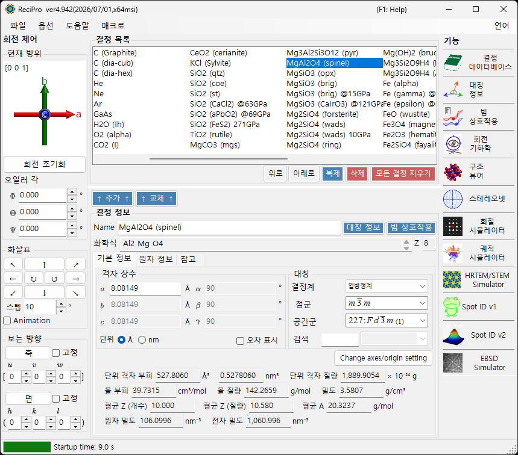Open the Spot ID v2 peak icon
Image resolution: width=518 pixels, height=455 pixels.
point(453,335)
